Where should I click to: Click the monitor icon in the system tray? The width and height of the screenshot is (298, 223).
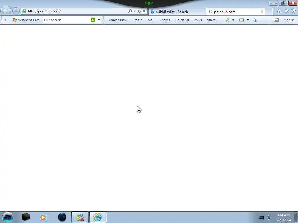[x=262, y=217]
